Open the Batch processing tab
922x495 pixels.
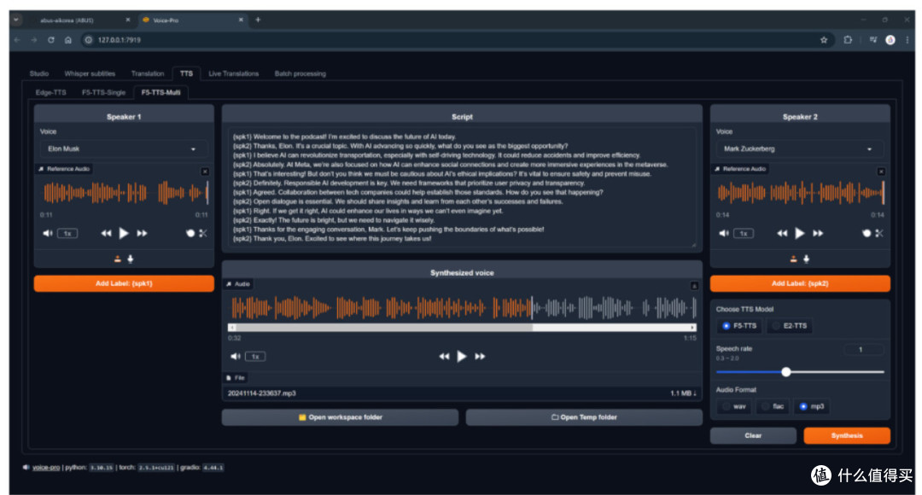300,73
